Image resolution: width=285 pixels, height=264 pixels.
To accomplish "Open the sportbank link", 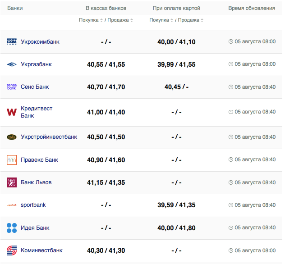I will pos(33,205).
